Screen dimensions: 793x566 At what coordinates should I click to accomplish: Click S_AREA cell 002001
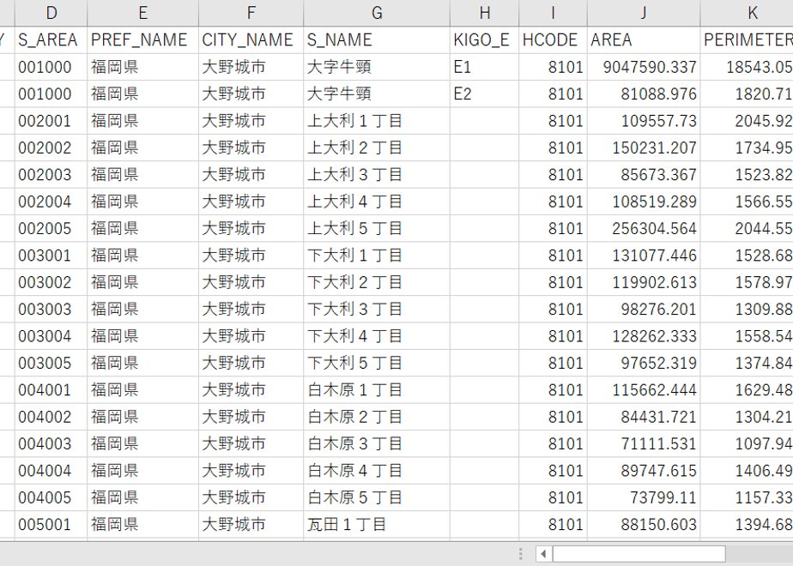[x=51, y=121]
